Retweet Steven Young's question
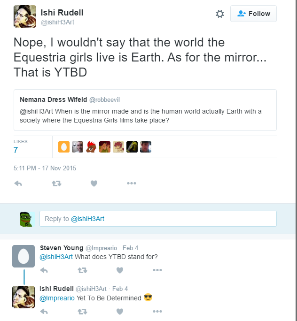 pyautogui.click(x=82, y=270)
